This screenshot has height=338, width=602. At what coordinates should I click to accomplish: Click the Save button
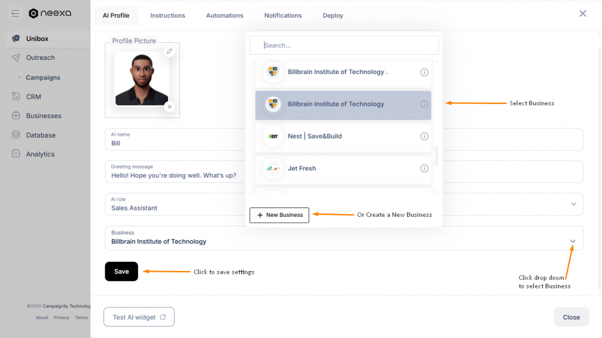coord(121,272)
